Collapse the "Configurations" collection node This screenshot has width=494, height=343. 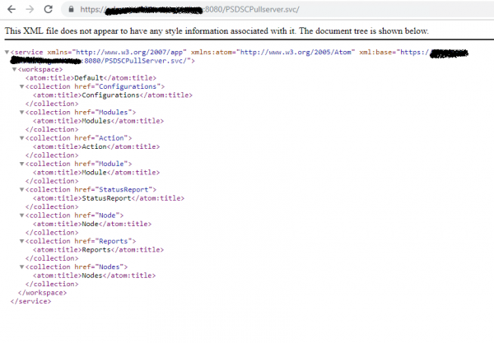23,86
